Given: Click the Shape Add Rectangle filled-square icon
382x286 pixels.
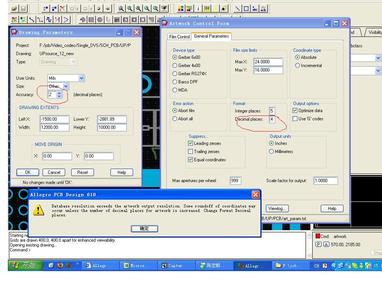Looking at the screenshot, I should pyautogui.click(x=91, y=19).
